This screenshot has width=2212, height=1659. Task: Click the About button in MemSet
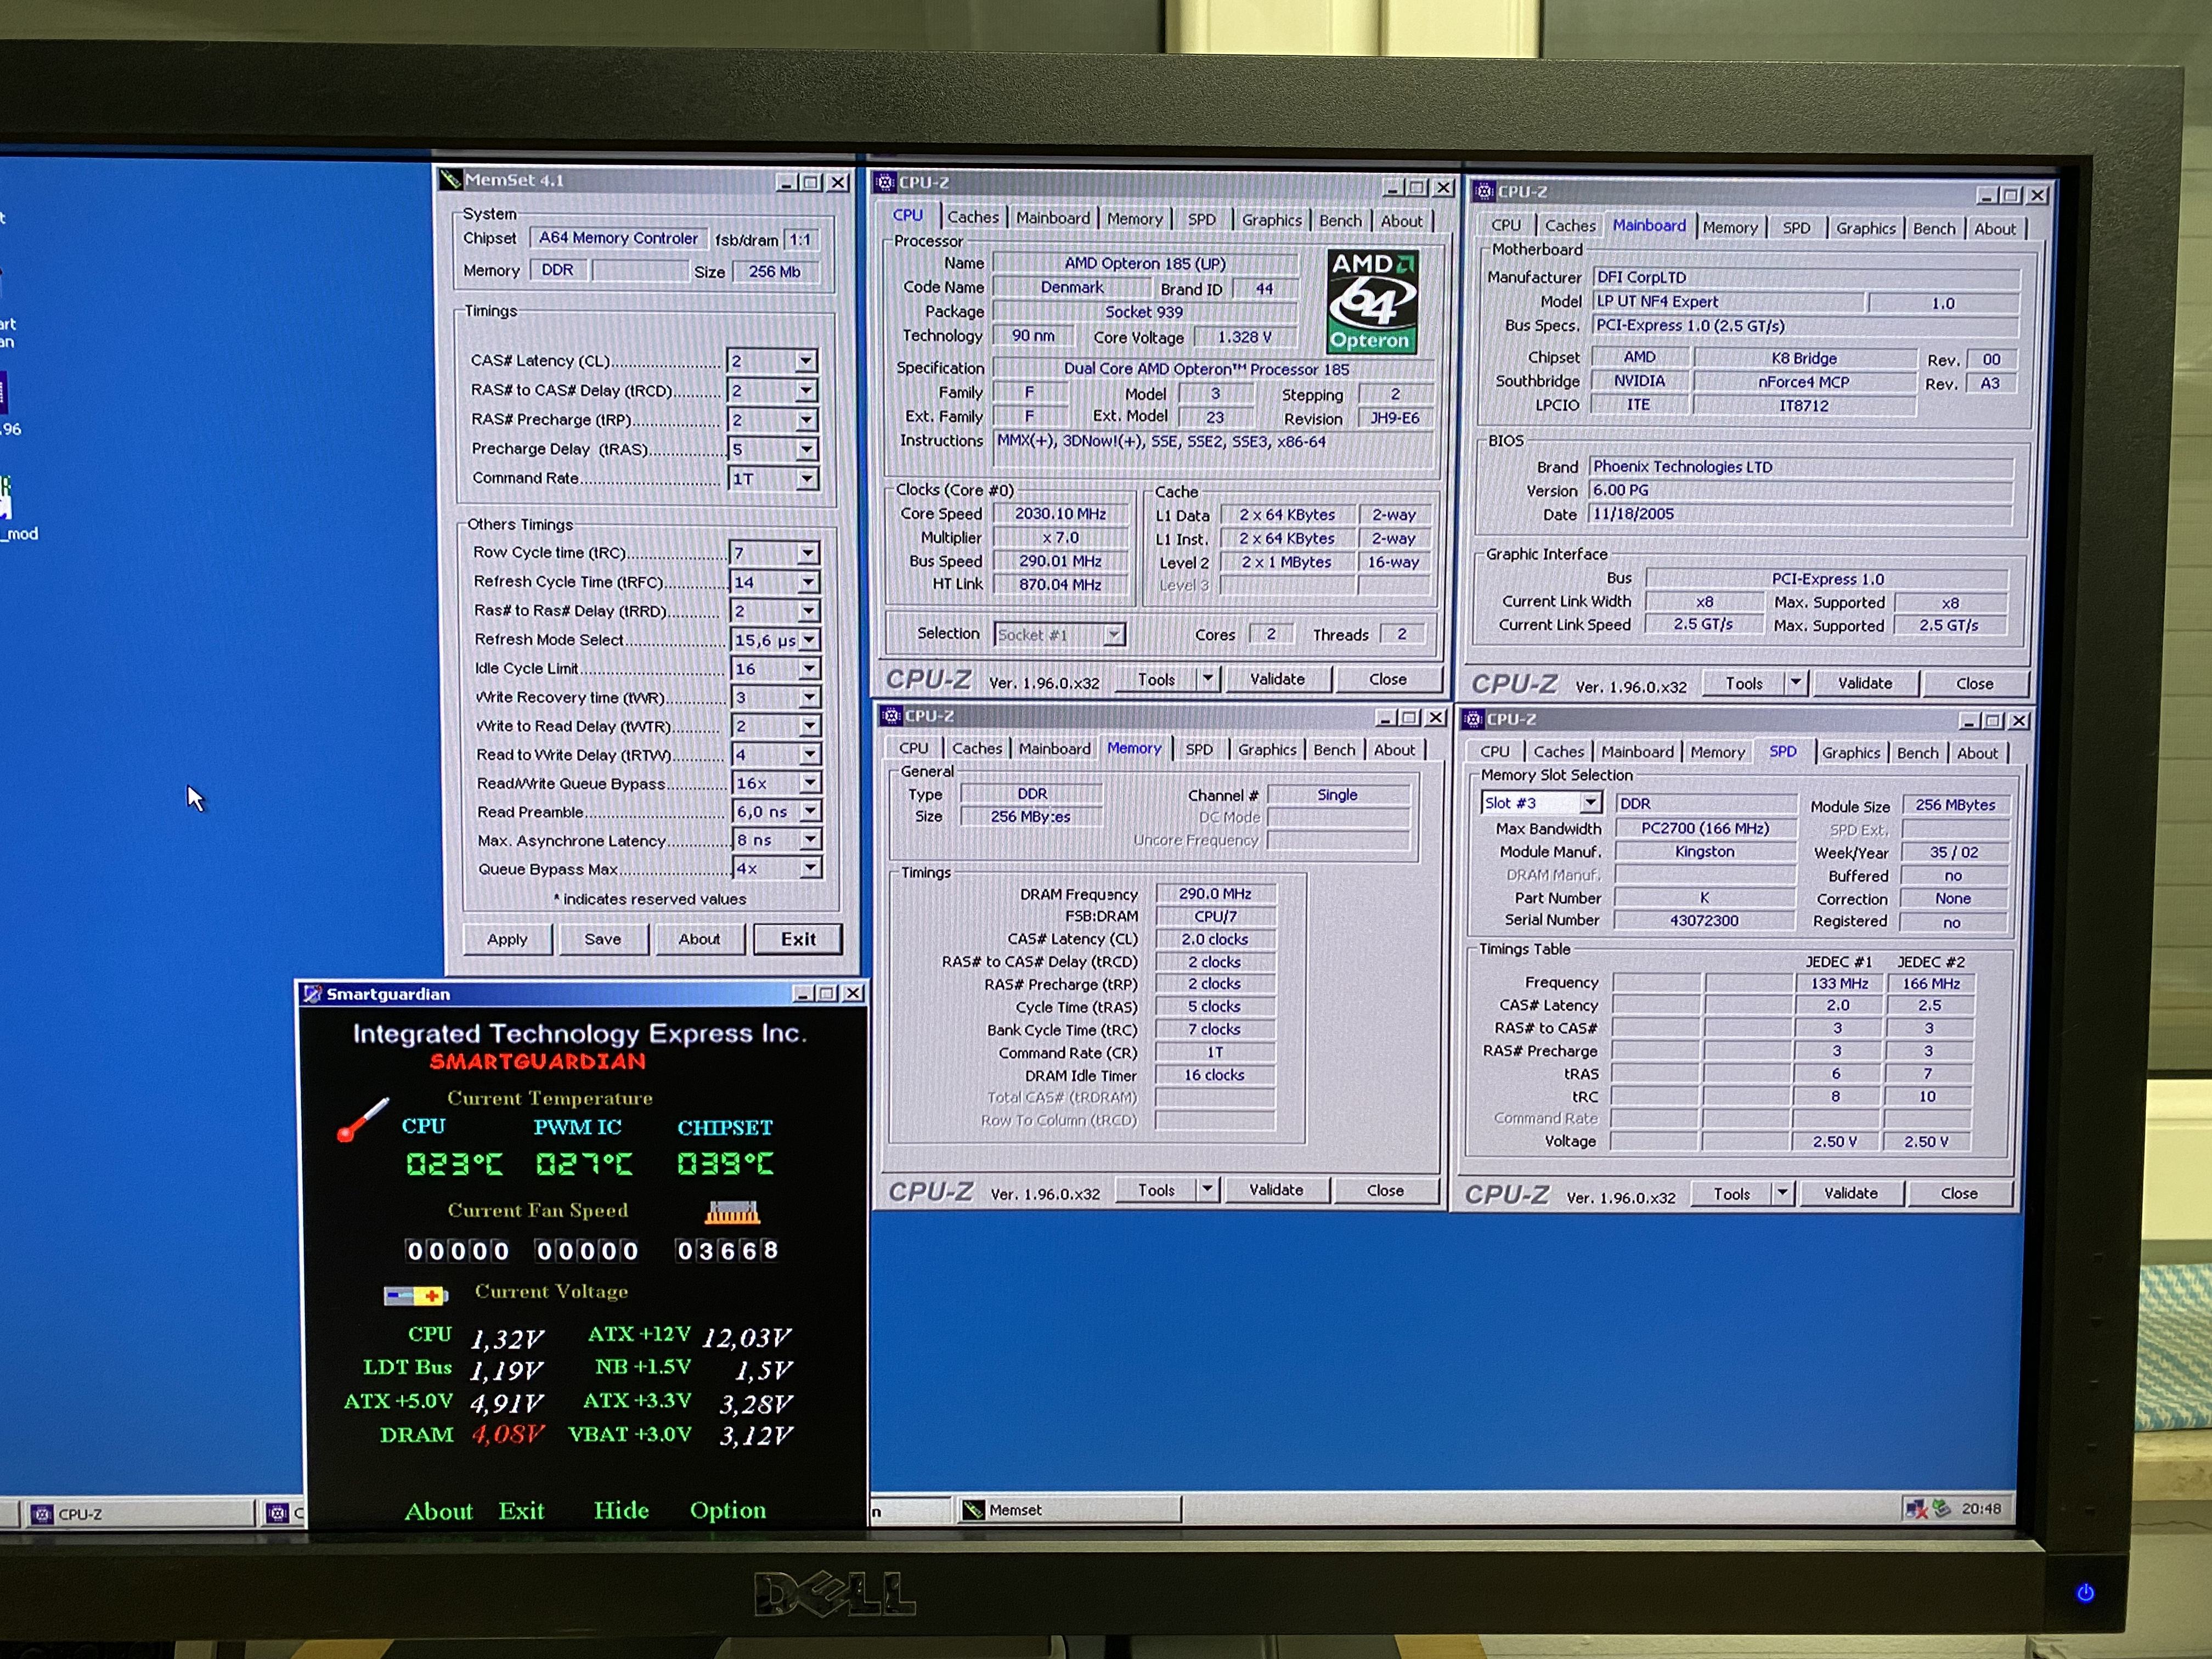[699, 939]
